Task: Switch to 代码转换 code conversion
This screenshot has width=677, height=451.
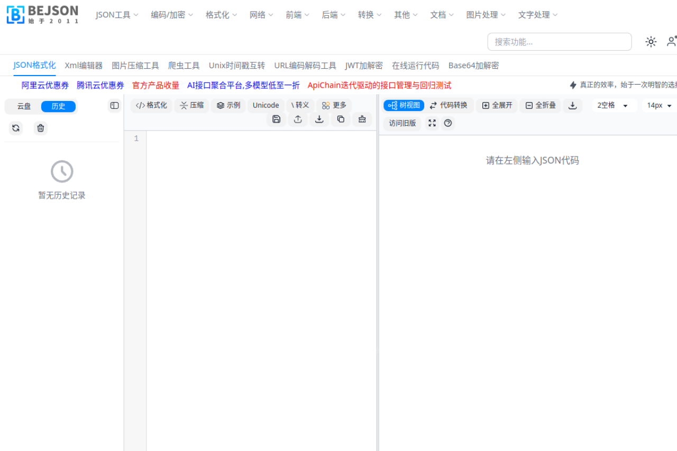Action: click(449, 106)
